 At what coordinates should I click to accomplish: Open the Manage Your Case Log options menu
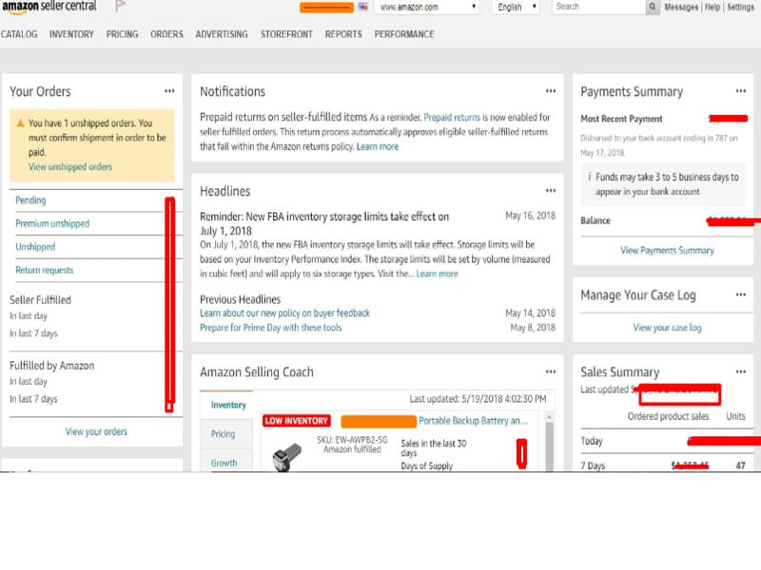tap(741, 294)
